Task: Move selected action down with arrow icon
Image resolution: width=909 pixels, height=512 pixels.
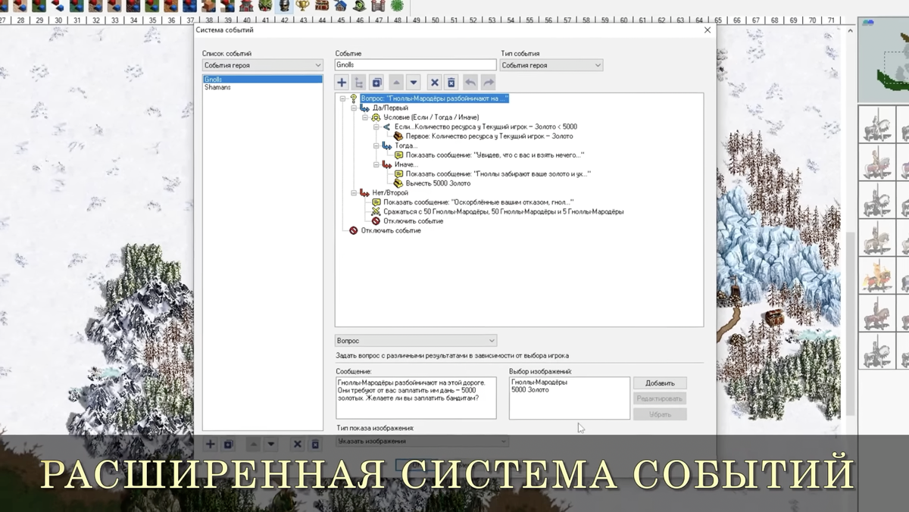Action: tap(414, 83)
